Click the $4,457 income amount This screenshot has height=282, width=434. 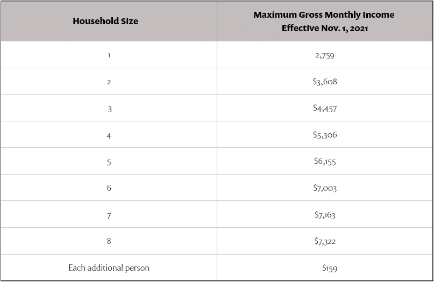325,109
